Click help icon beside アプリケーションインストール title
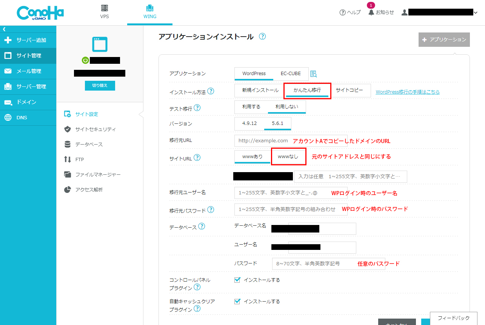 pos(262,37)
